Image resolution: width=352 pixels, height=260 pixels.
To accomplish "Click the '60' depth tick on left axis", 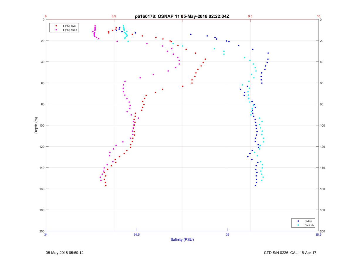I will coord(43,83).
